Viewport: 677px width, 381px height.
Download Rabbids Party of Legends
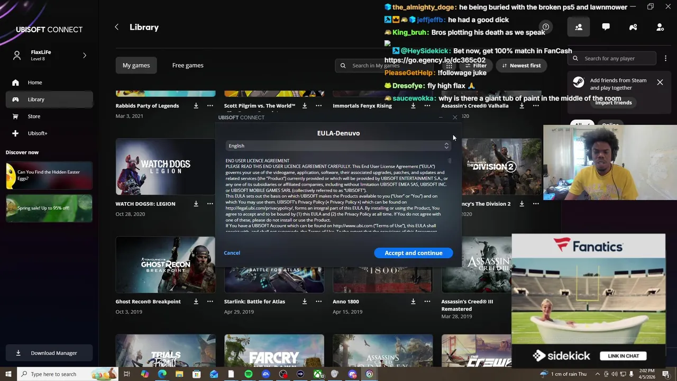pos(196,106)
